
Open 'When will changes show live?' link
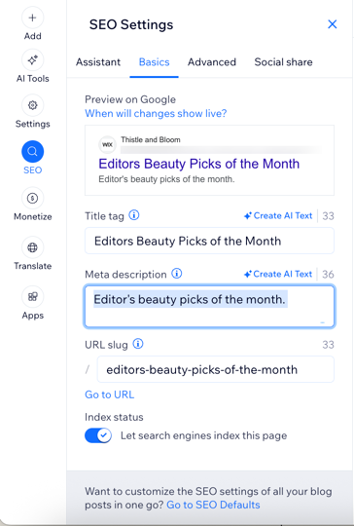click(x=156, y=113)
